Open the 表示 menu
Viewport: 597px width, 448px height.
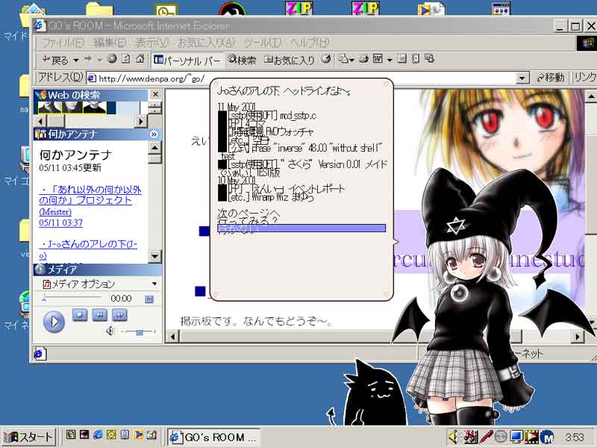coord(152,43)
